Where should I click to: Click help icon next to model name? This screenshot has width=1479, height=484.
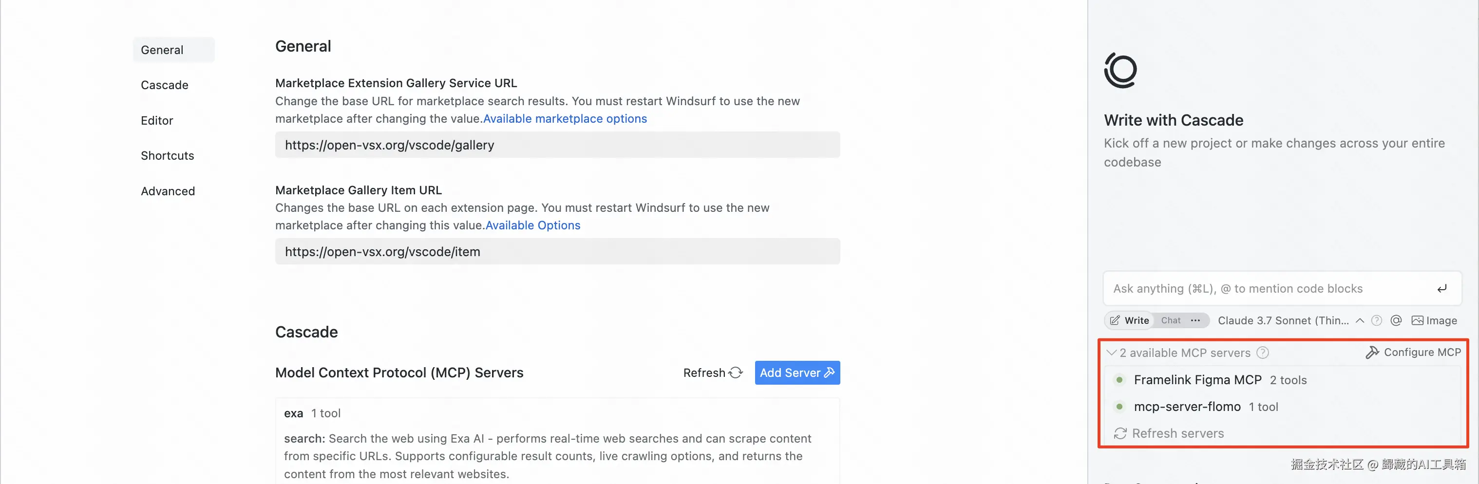pos(1376,320)
